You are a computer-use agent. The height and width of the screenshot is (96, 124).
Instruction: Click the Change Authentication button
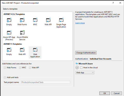[x=86, y=53]
